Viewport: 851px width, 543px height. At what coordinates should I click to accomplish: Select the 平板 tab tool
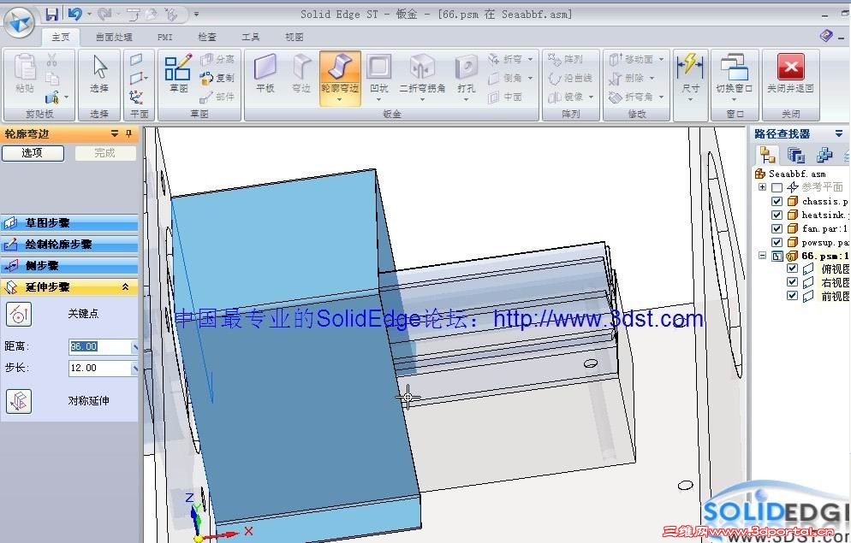tap(265, 74)
